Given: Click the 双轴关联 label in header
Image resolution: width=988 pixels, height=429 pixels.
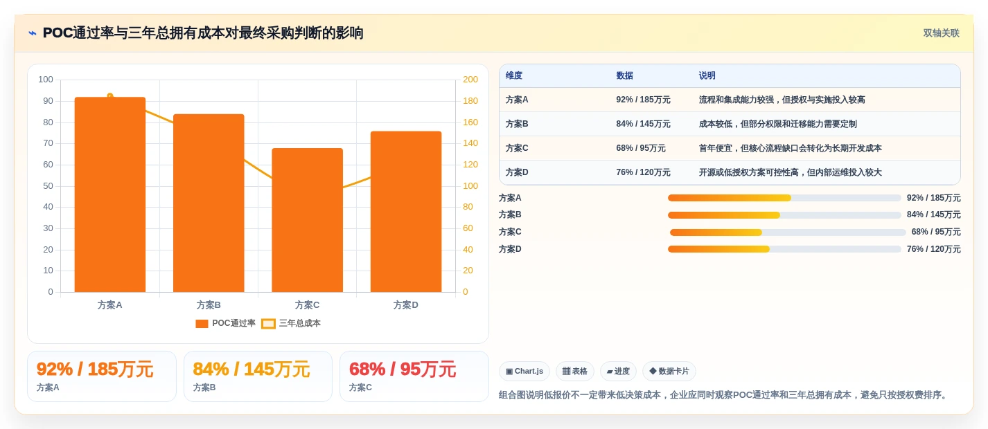Looking at the screenshot, I should 941,33.
